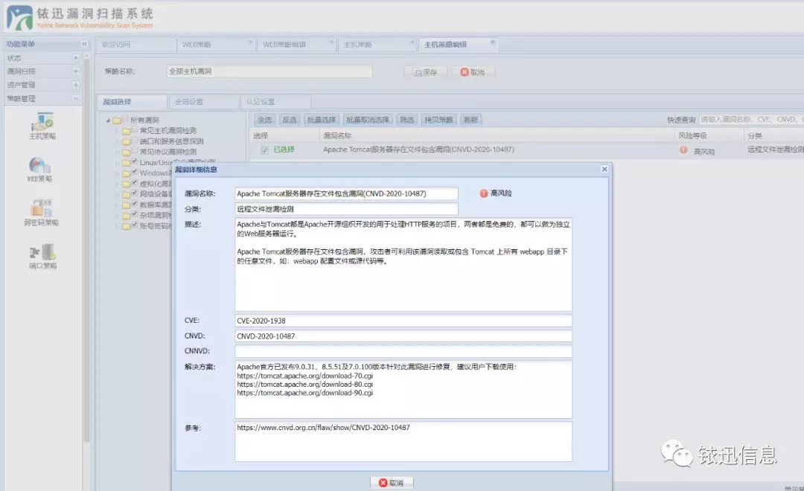Click the cnvd.org.cn reference URL text

(323, 428)
